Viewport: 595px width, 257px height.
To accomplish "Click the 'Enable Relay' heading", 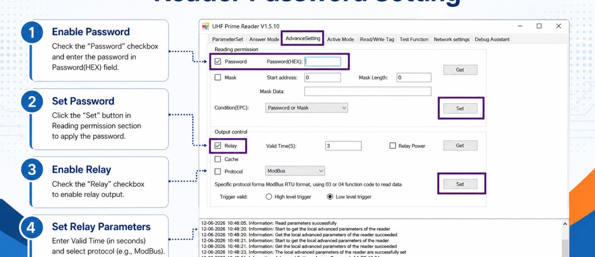I will click(x=81, y=169).
